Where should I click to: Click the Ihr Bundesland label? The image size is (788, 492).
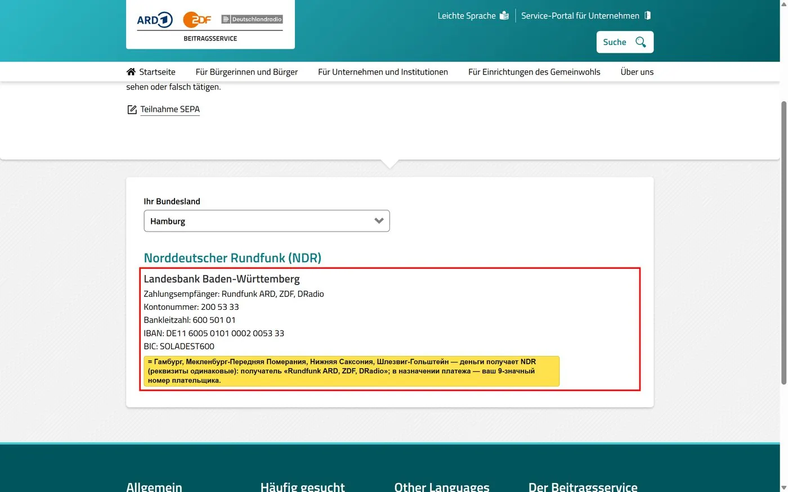click(172, 201)
